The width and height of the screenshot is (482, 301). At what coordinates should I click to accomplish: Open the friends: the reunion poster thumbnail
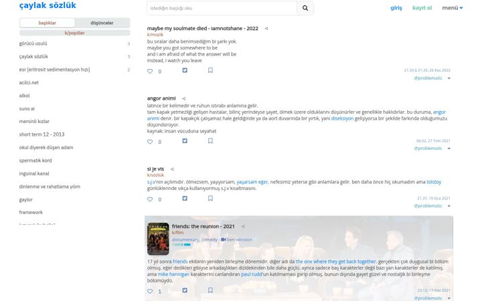pos(158,239)
